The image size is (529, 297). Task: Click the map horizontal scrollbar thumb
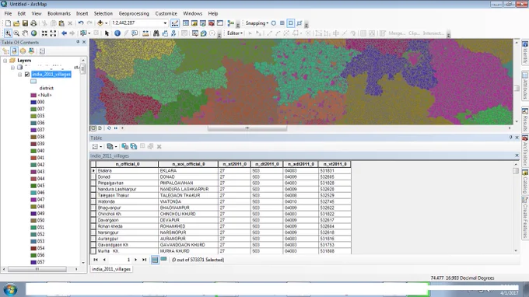pyautogui.click(x=247, y=128)
